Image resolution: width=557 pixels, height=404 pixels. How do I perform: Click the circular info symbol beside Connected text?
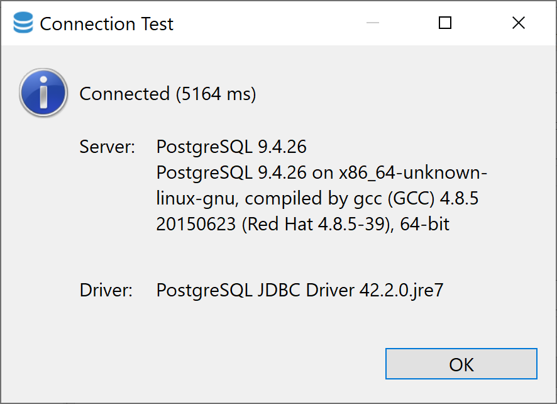point(42,92)
